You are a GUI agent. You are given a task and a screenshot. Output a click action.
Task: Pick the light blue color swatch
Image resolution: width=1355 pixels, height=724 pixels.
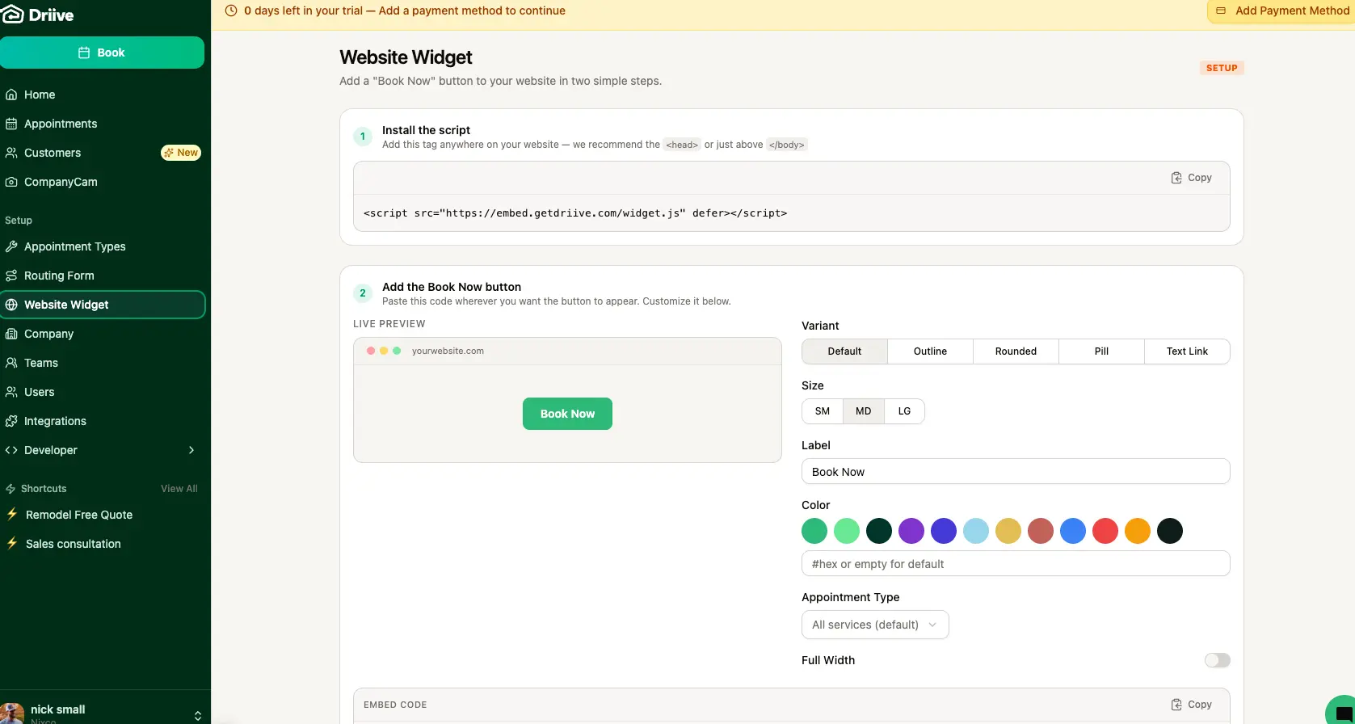pos(976,531)
